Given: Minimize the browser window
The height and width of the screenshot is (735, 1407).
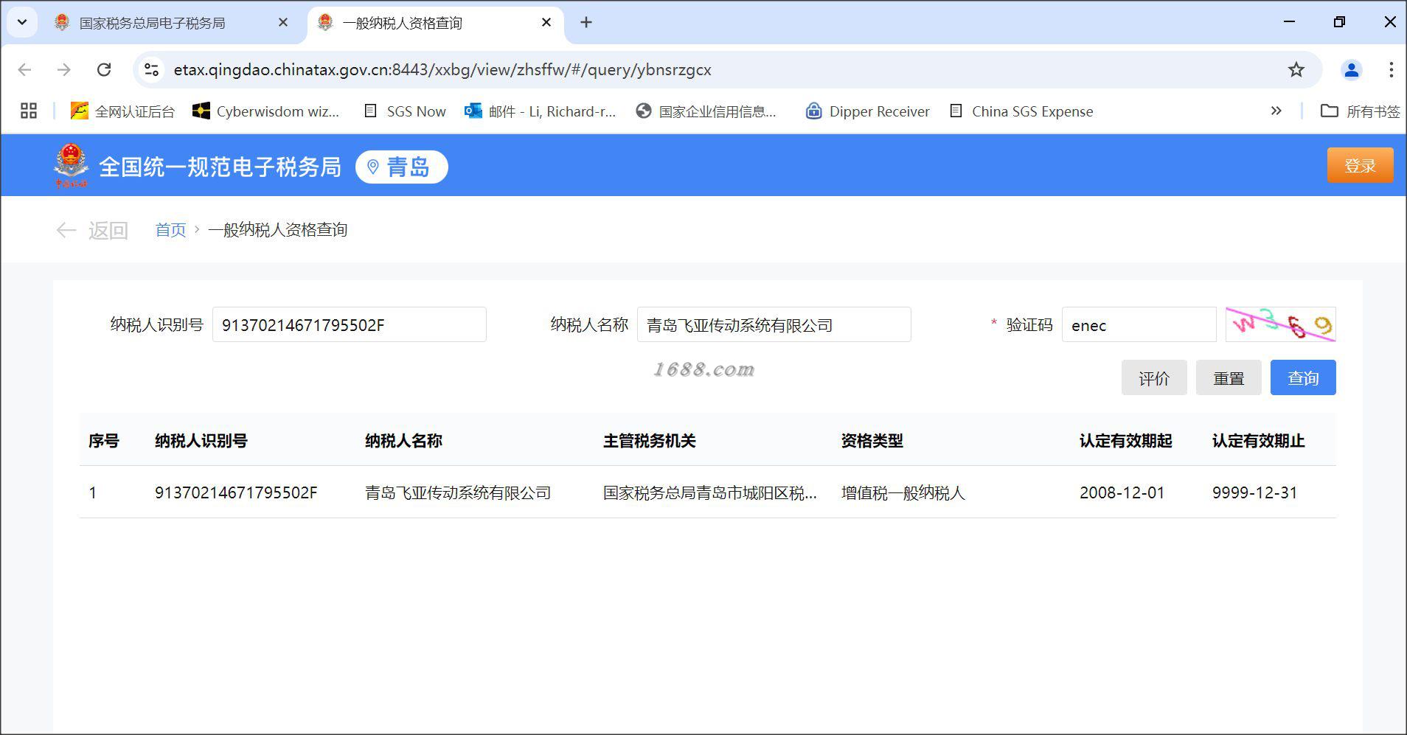Looking at the screenshot, I should (x=1289, y=22).
